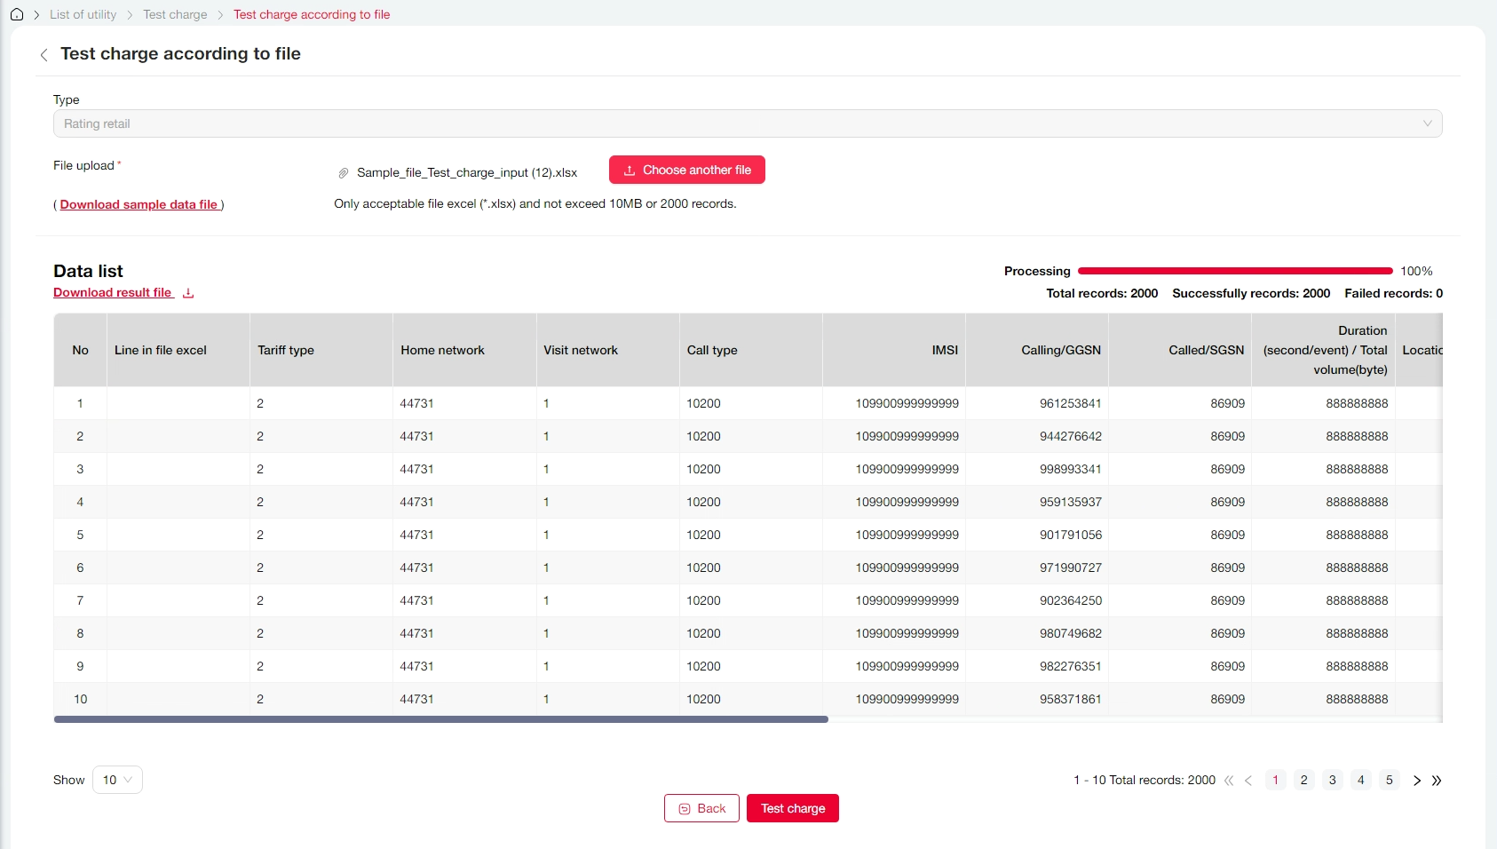1497x849 pixels.
Task: Jump to first page with double left arrow
Action: [x=1229, y=781]
